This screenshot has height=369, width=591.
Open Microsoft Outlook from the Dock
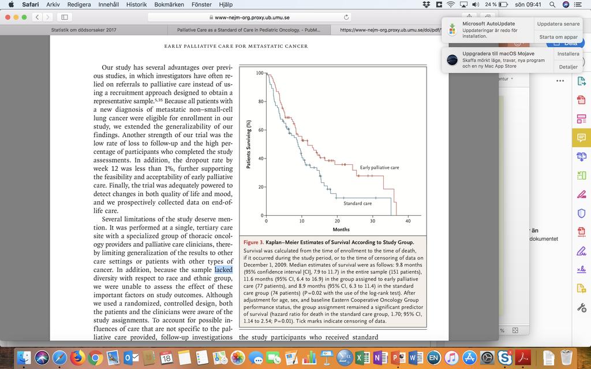point(131,357)
